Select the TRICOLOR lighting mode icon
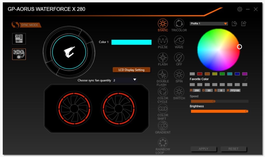The image size is (265, 157). click(x=179, y=23)
